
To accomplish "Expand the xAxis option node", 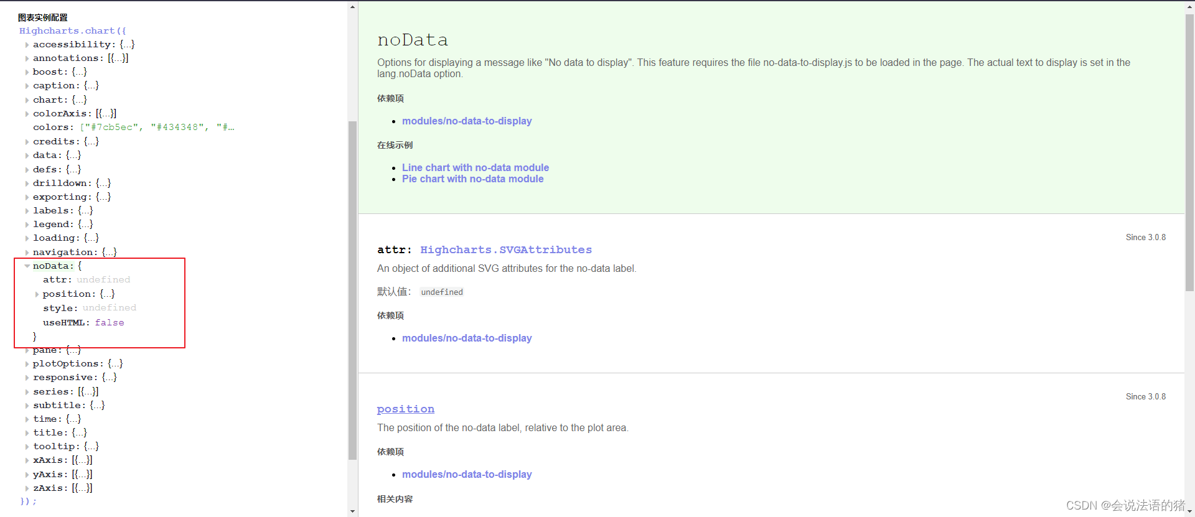I will 27,460.
